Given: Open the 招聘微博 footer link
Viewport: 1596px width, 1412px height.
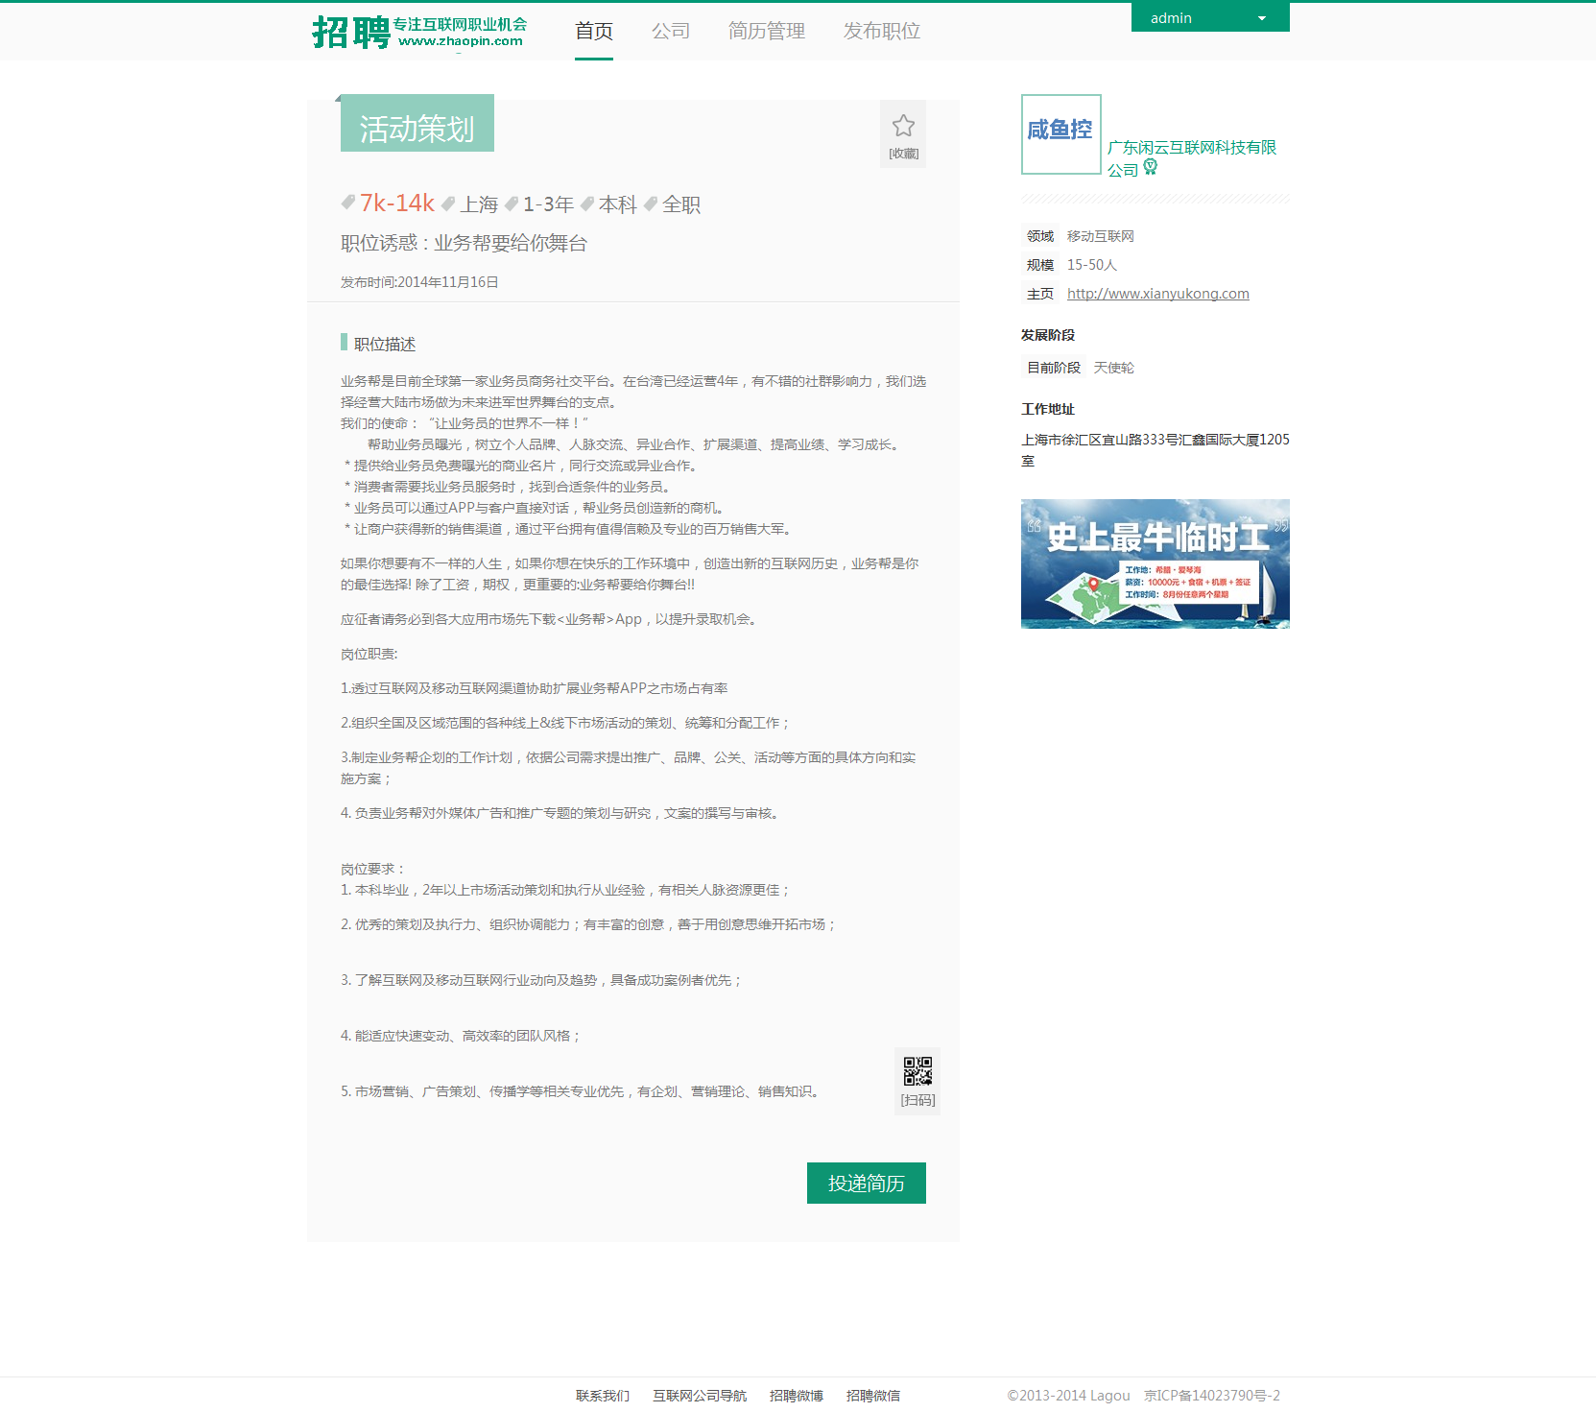Looking at the screenshot, I should point(796,1396).
